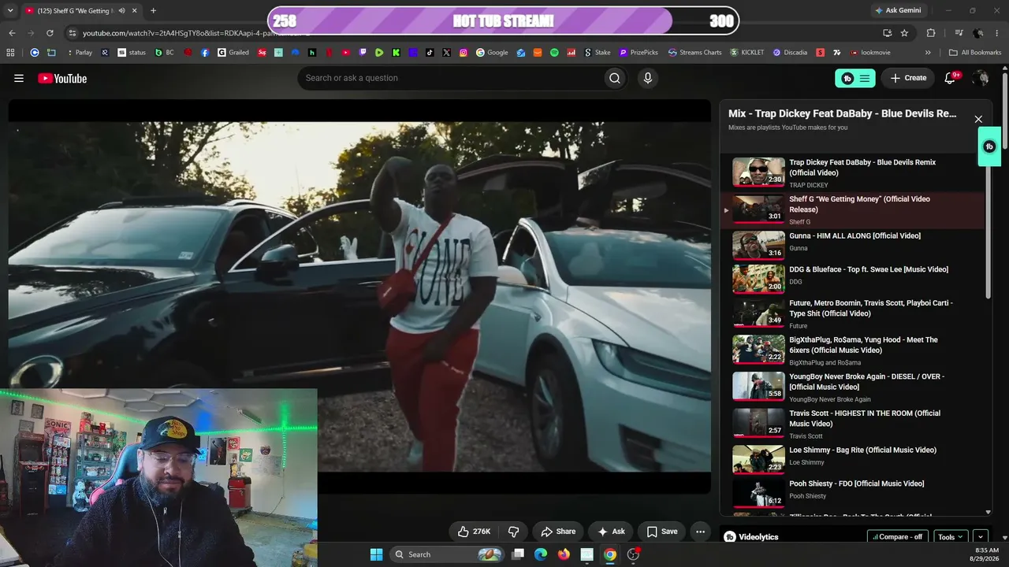1009x567 pixels.
Task: Toggle Videolytics Compare off button
Action: click(x=898, y=537)
